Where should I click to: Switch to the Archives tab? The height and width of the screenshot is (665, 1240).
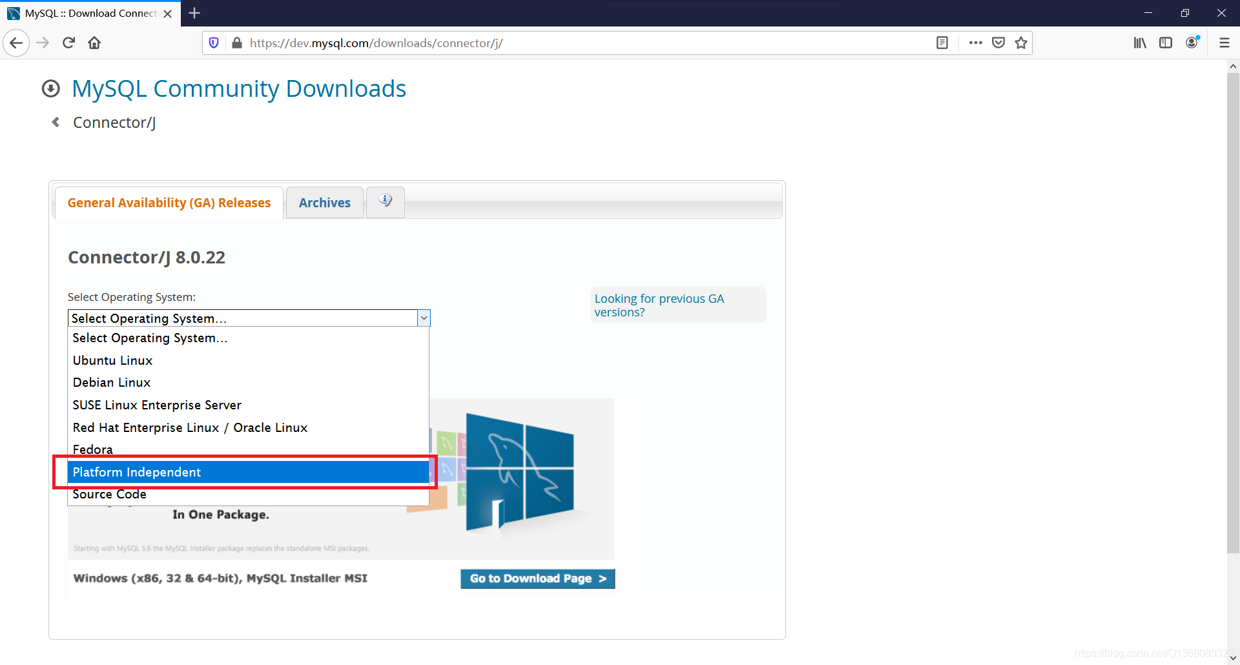(324, 203)
